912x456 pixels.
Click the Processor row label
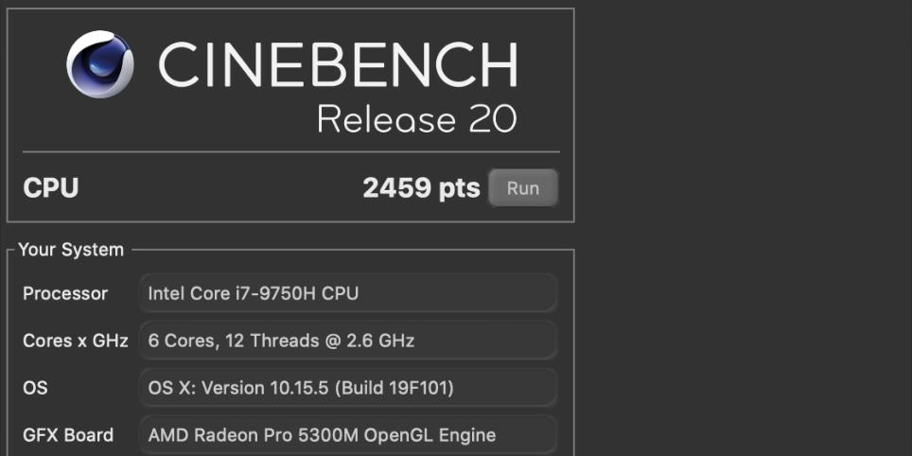click(x=65, y=293)
